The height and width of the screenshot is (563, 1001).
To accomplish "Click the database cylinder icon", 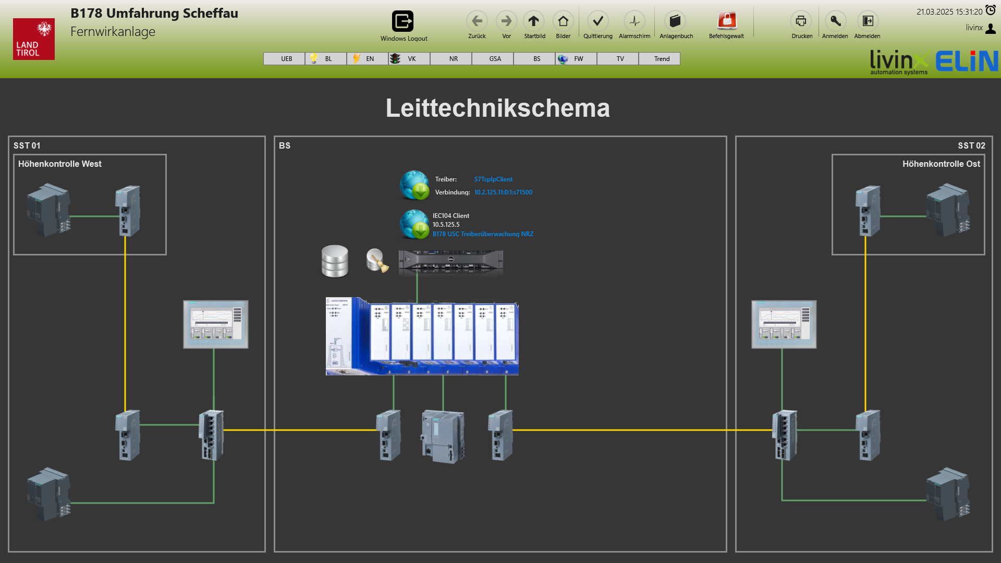I will 335,261.
